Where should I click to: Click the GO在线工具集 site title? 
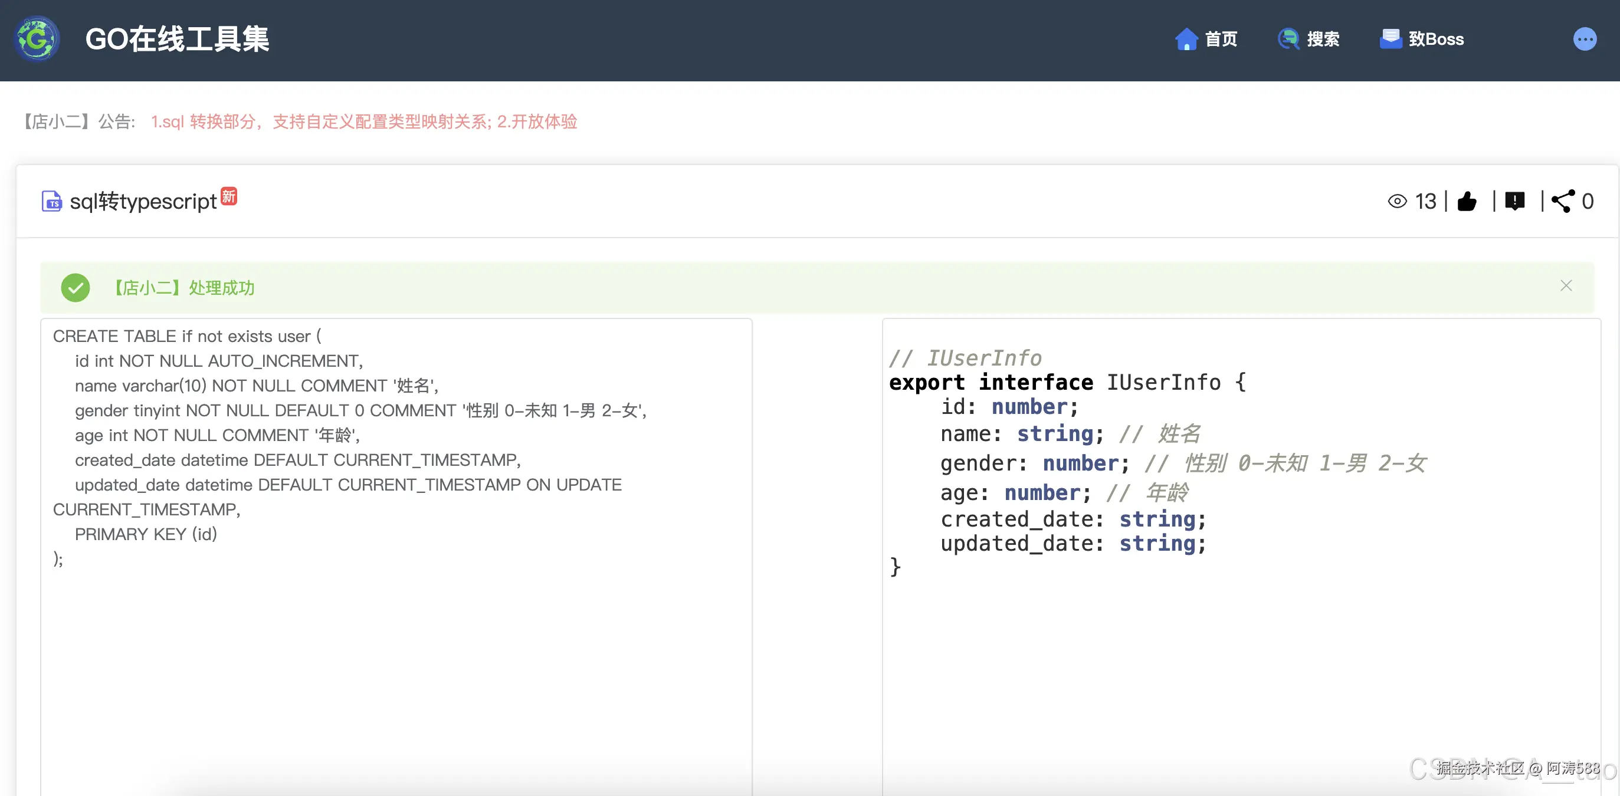coord(178,39)
